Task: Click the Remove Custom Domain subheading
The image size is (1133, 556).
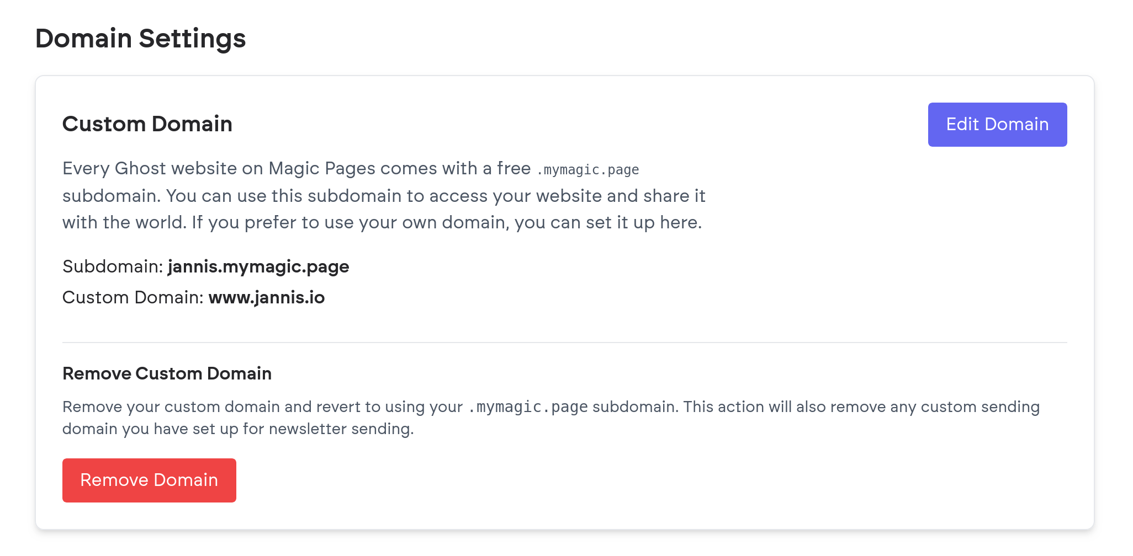Action: point(167,374)
